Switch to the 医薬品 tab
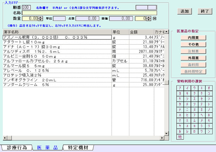The width and height of the screenshot is (216, 152). pos(47,147)
